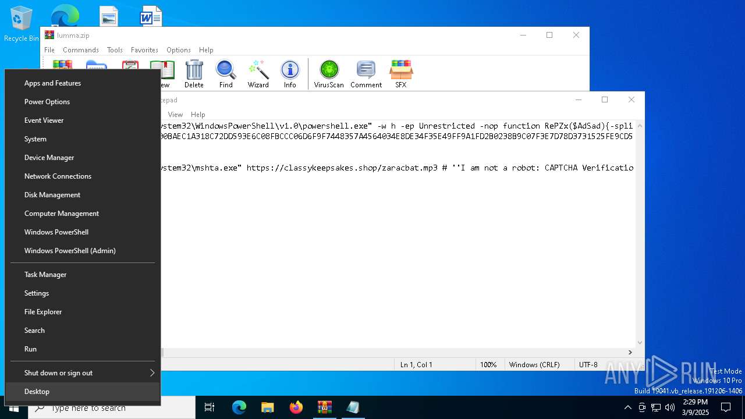
Task: Click 100% zoom in Notepad status bar
Action: pos(488,365)
